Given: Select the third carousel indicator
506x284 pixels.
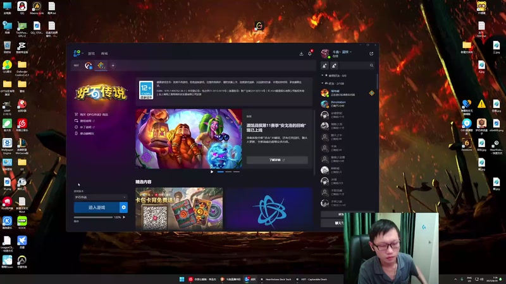Looking at the screenshot, I should tap(237, 172).
